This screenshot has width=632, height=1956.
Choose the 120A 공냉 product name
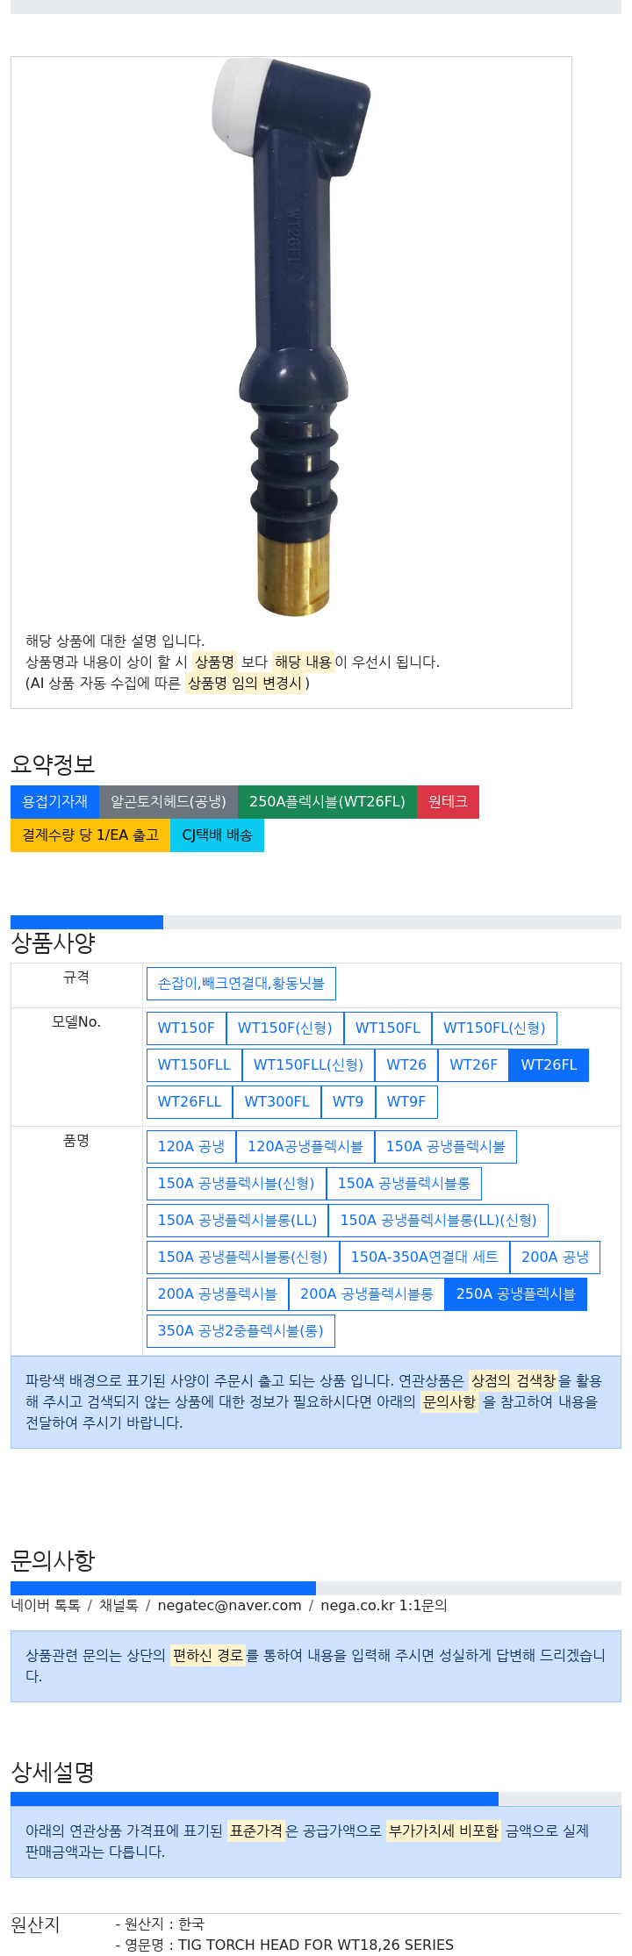click(191, 1146)
